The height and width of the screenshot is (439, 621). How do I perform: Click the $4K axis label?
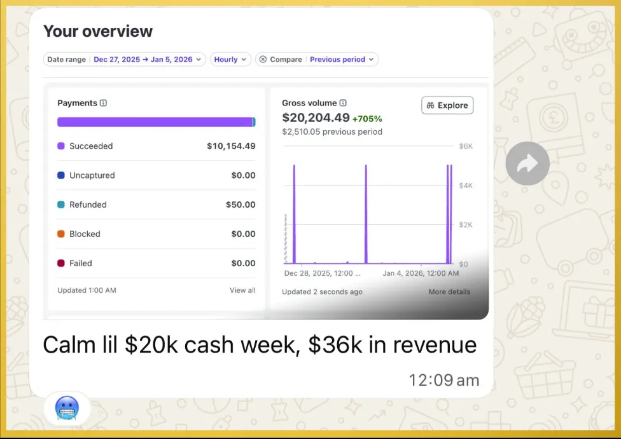(466, 186)
